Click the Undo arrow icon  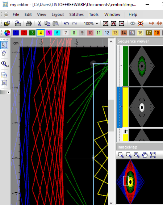[66, 24]
